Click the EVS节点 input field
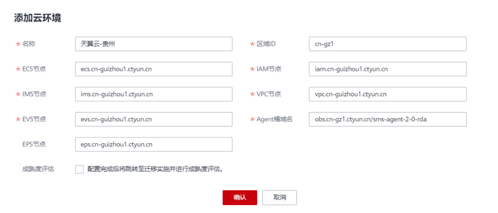 [x=154, y=119]
